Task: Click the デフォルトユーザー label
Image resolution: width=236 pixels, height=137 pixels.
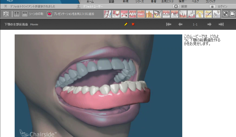Action: [x=93, y=7]
